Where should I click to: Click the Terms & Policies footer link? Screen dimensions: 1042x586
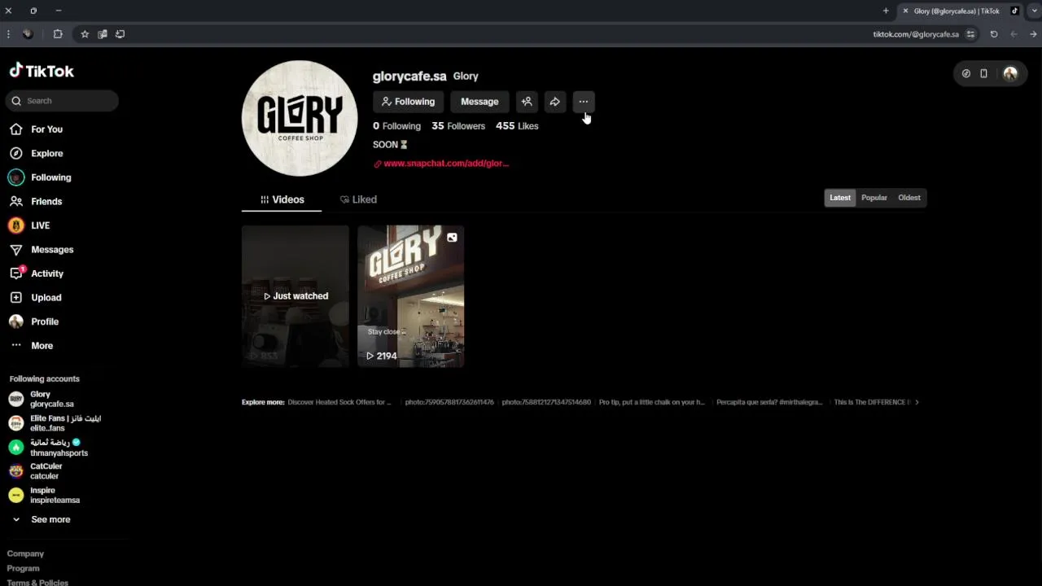coord(37,582)
